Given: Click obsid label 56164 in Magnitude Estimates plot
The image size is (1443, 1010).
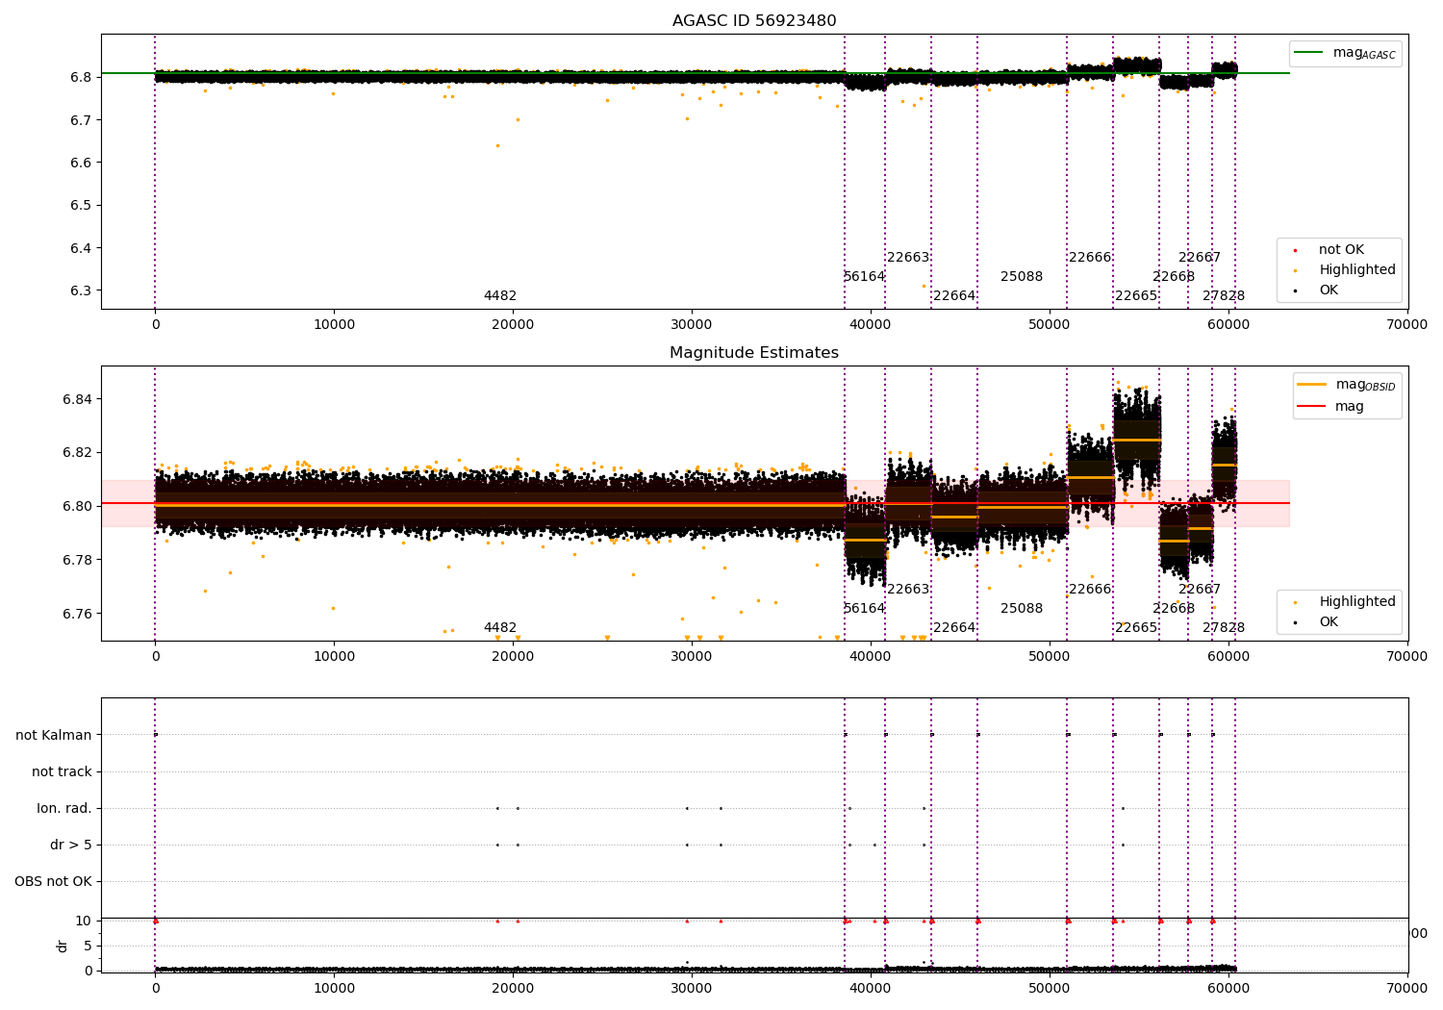Looking at the screenshot, I should coord(864,609).
